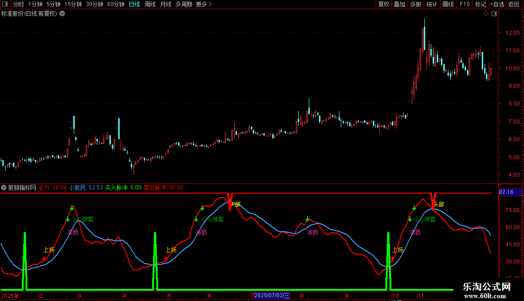Click the 买入脉冲: 5.00 indicator value
This screenshot has width=524, height=301.
click(x=123, y=188)
